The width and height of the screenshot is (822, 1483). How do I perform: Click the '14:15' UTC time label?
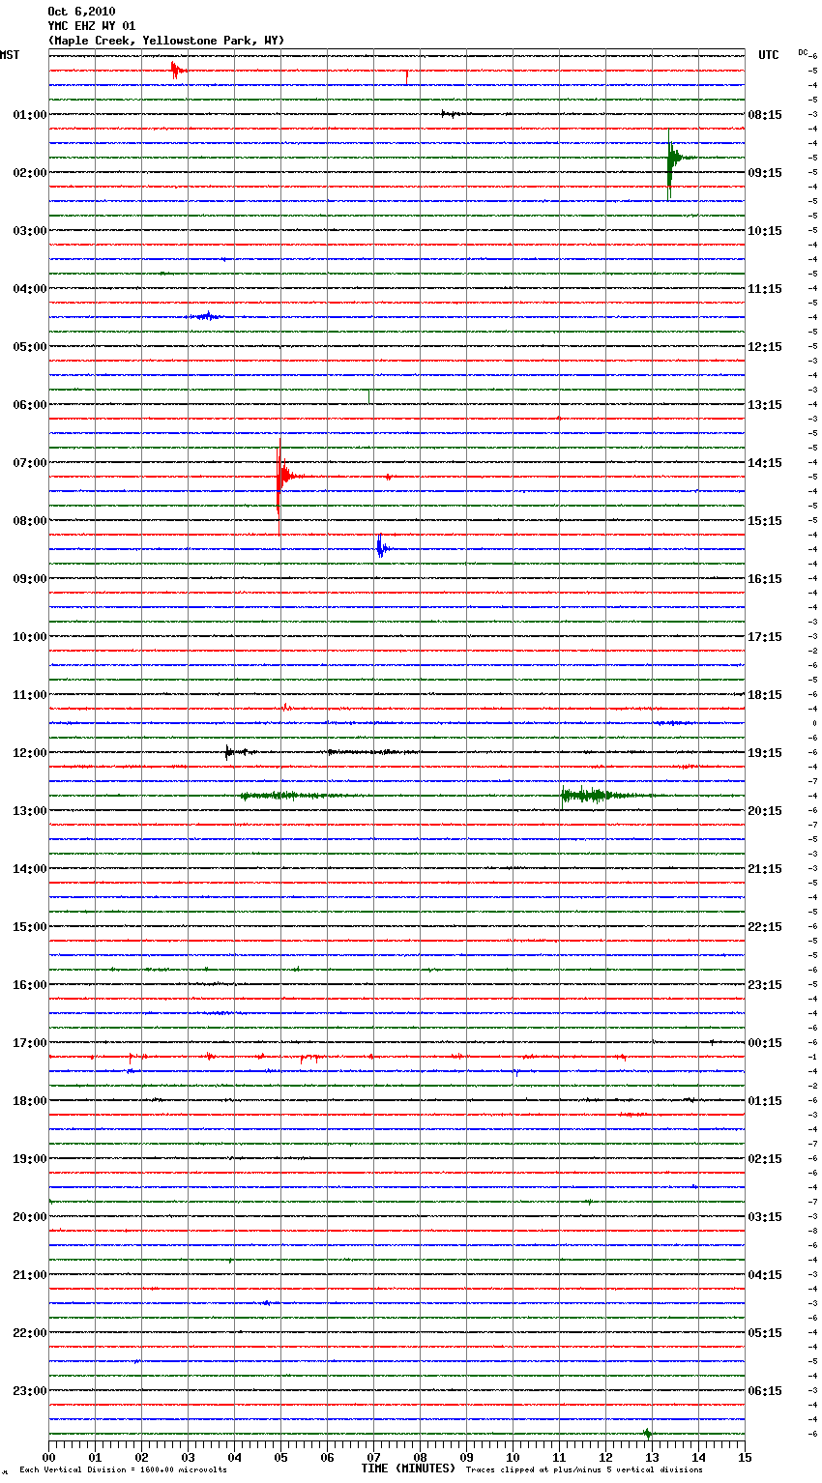[765, 462]
